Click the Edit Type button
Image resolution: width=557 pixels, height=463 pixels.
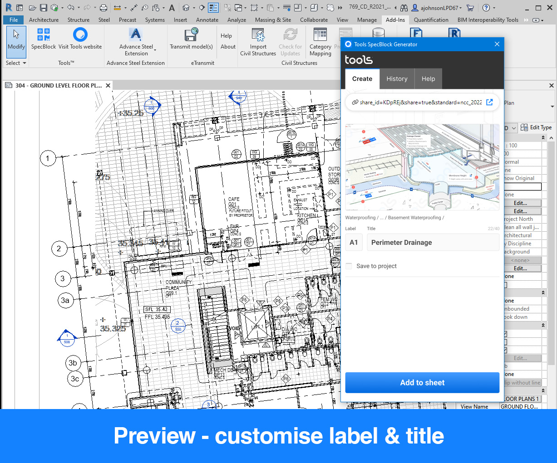click(x=536, y=127)
